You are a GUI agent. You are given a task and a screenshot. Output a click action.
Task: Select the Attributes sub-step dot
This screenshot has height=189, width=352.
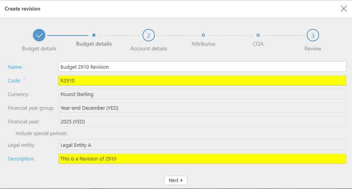pos(203,35)
